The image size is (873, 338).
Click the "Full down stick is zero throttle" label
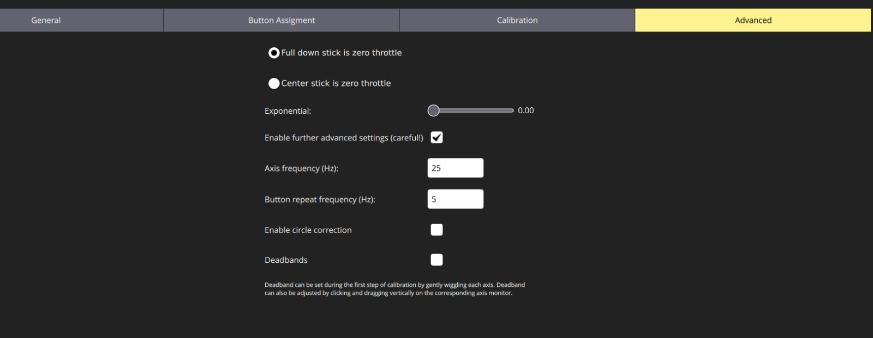tap(341, 53)
